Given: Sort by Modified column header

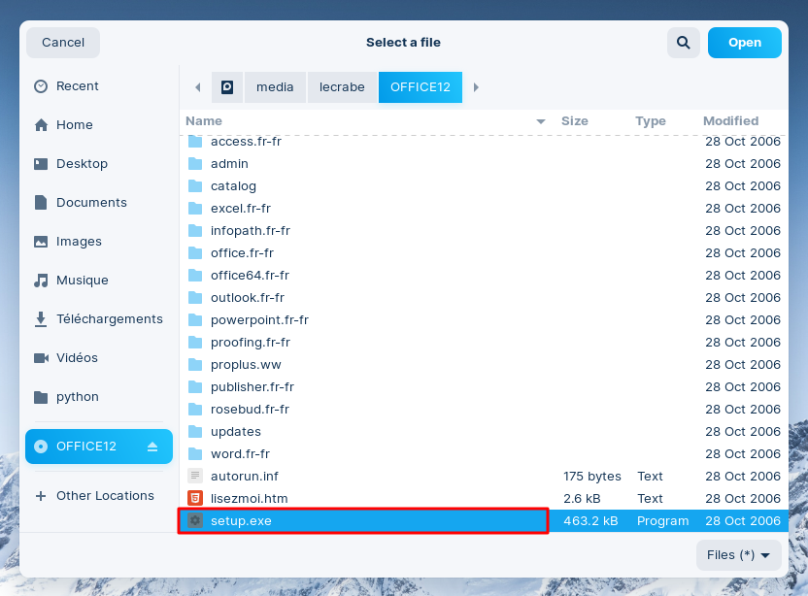Looking at the screenshot, I should 730,121.
